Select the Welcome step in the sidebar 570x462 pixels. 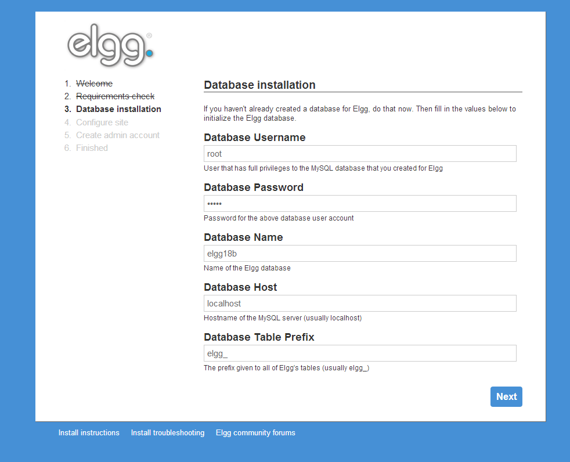(x=94, y=84)
